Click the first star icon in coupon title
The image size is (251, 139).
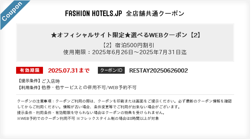point(54,35)
